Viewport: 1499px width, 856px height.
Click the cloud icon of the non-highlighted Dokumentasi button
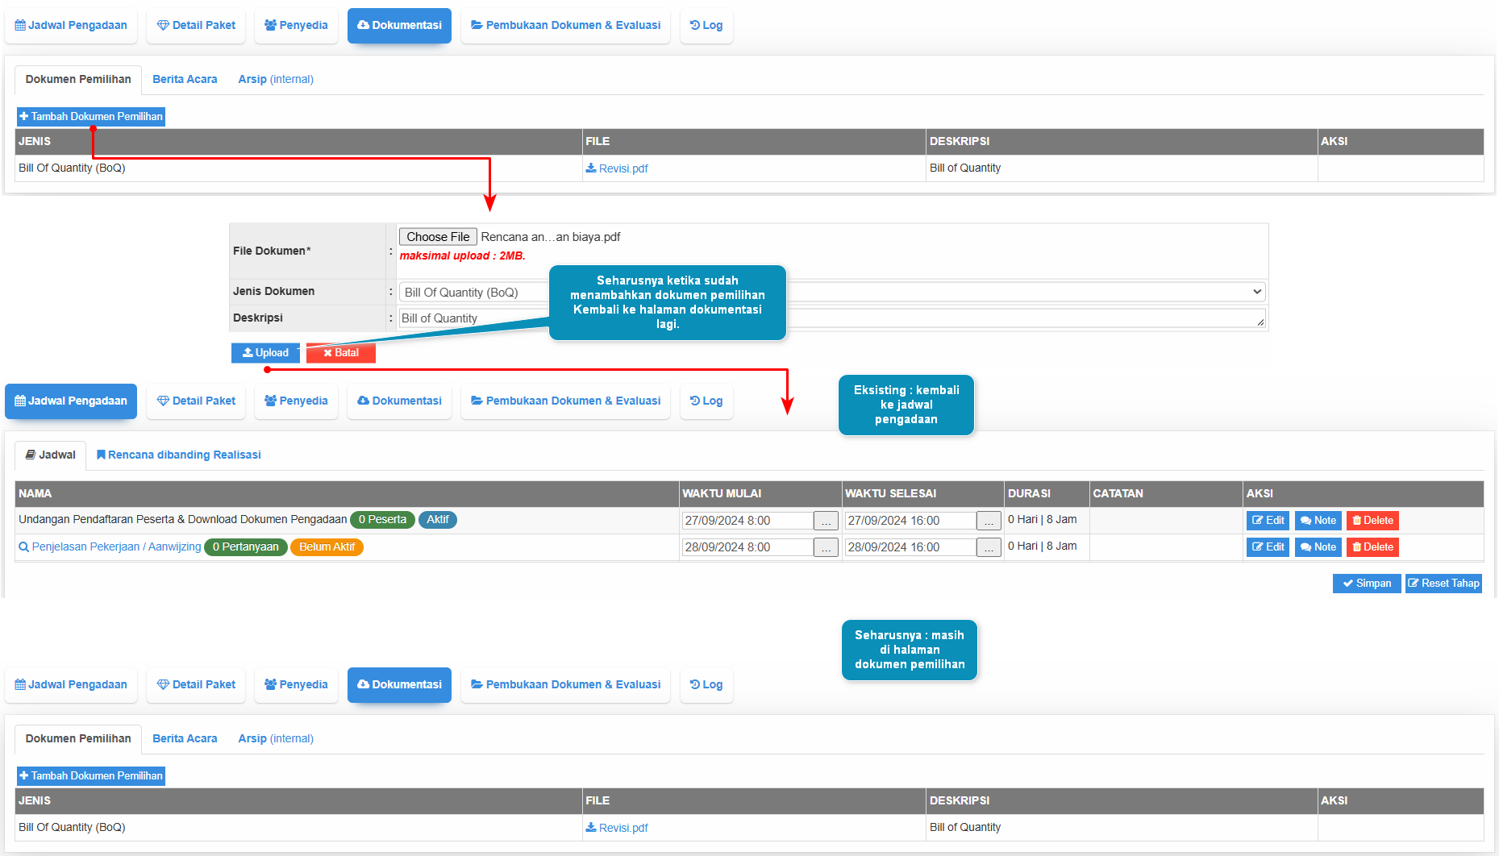[x=363, y=401]
